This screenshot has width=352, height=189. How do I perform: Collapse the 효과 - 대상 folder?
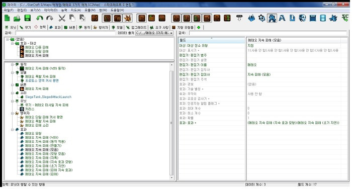(x=13, y=43)
